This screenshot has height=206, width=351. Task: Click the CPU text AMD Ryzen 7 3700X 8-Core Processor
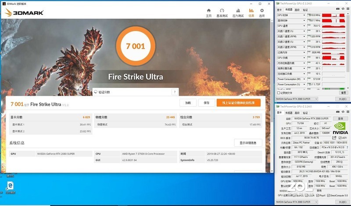tap(143, 154)
